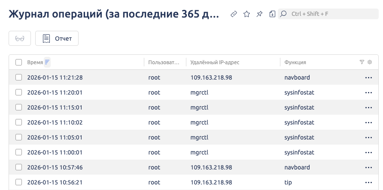Click the glasses view button

[20, 39]
